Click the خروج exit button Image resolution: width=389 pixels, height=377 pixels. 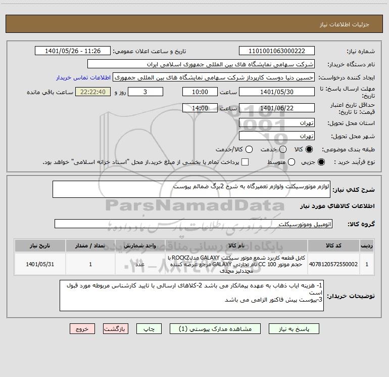[x=82, y=329]
